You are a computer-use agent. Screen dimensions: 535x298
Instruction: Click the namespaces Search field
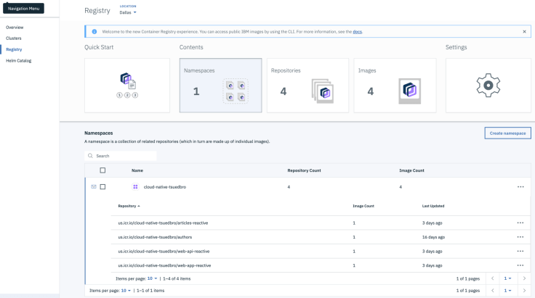pos(124,156)
